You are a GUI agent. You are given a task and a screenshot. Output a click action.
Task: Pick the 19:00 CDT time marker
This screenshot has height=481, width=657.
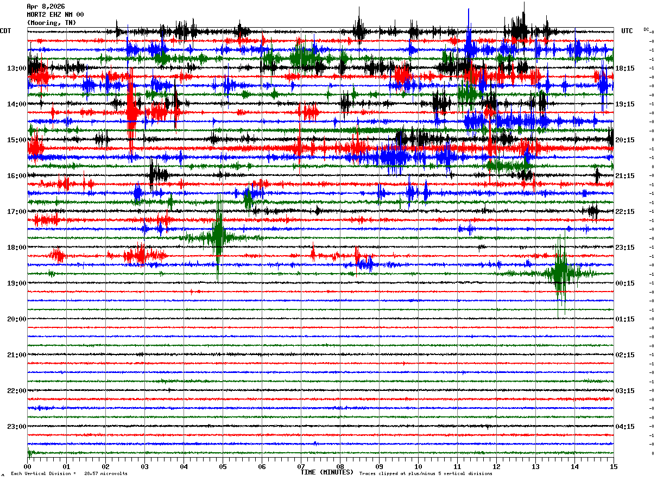click(x=16, y=283)
